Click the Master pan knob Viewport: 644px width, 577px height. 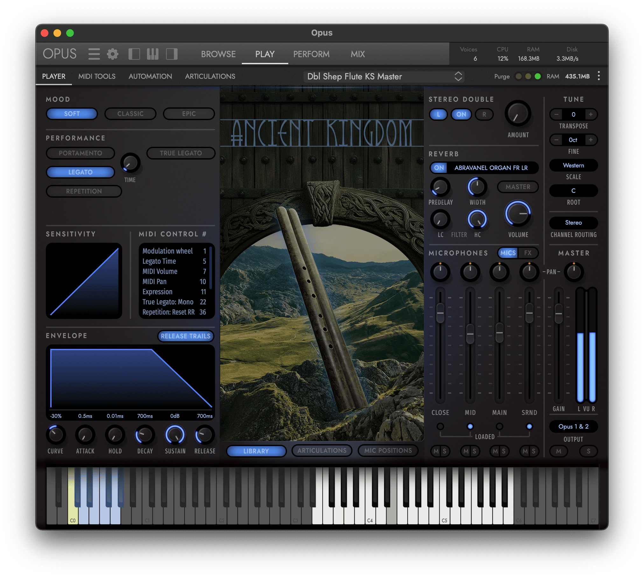pos(574,272)
